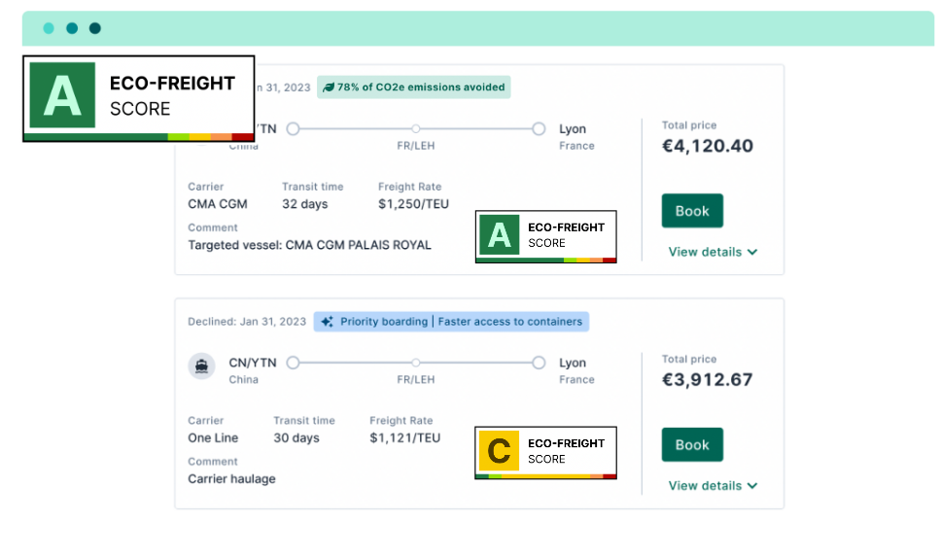Click the CN/YTN origin node on One Line route

coord(293,363)
